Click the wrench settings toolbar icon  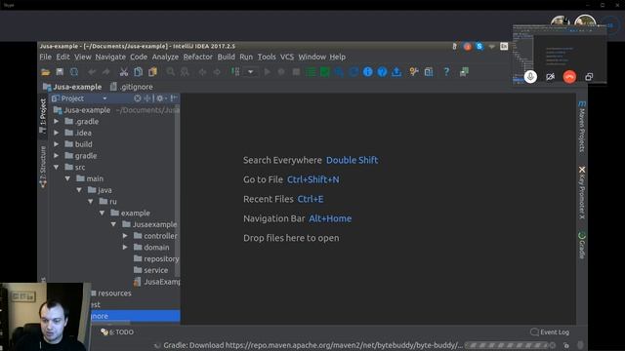(x=414, y=72)
